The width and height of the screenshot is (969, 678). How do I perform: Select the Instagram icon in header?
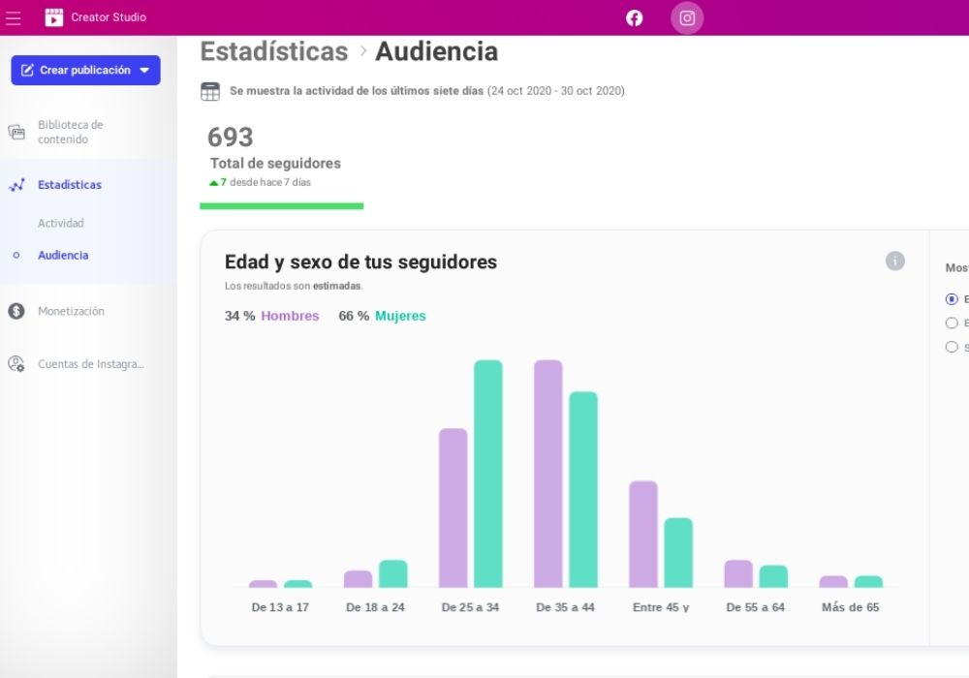687,17
